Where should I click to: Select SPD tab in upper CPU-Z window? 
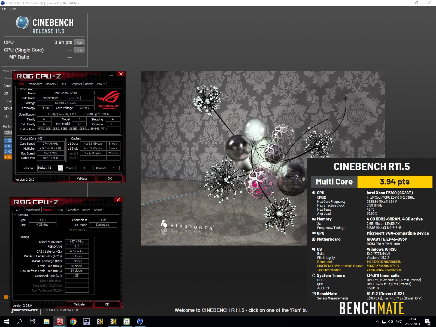(63, 84)
